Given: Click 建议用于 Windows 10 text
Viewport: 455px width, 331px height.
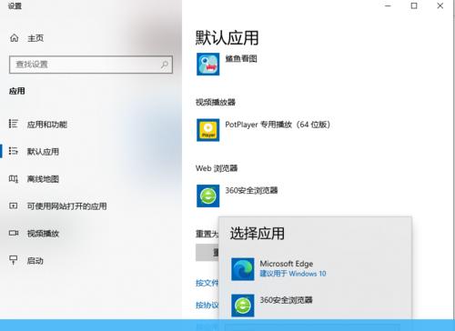Looking at the screenshot, I should coord(293,274).
